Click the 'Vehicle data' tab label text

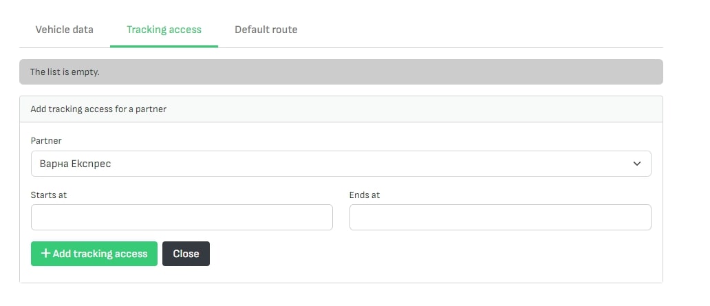[x=64, y=30]
